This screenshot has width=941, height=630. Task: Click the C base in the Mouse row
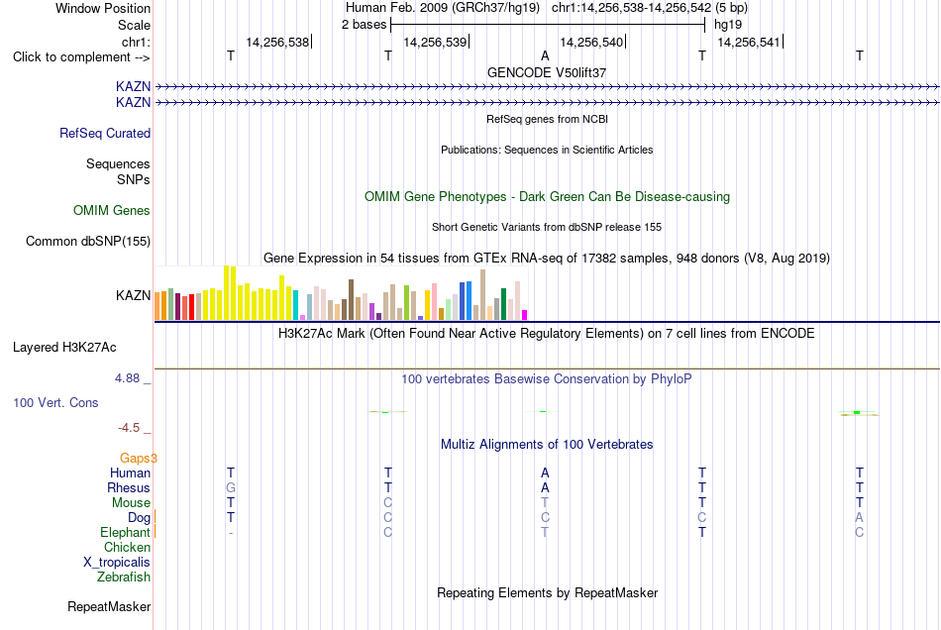pyautogui.click(x=387, y=503)
